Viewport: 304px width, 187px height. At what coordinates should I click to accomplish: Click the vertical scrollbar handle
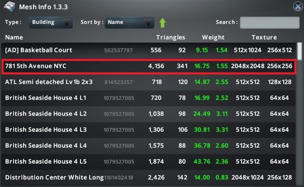300,51
